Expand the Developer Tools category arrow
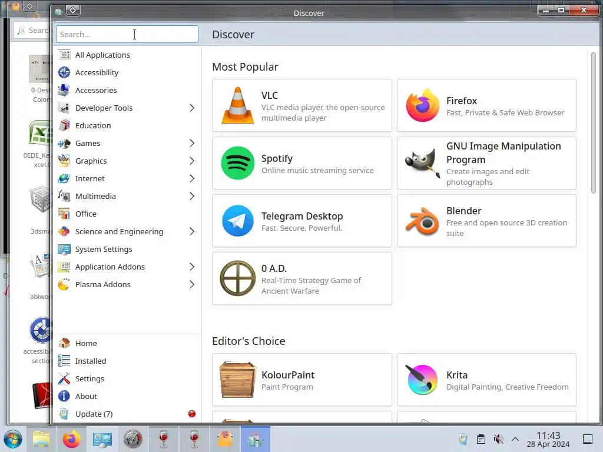Screen dimensions: 603x452 (x=192, y=108)
